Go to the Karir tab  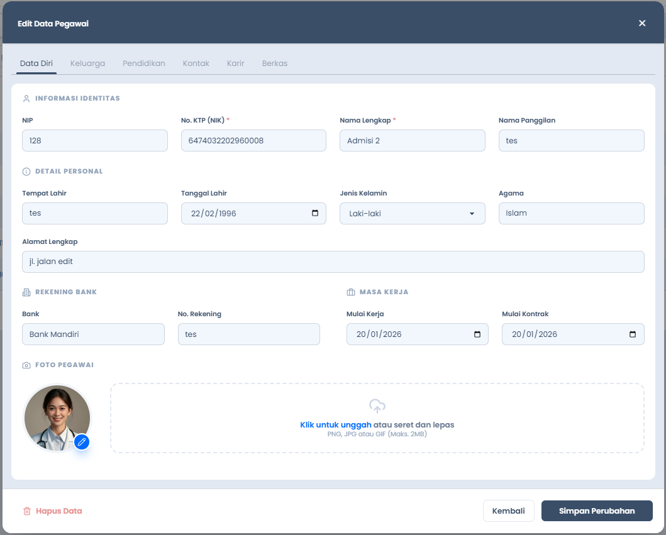(235, 63)
